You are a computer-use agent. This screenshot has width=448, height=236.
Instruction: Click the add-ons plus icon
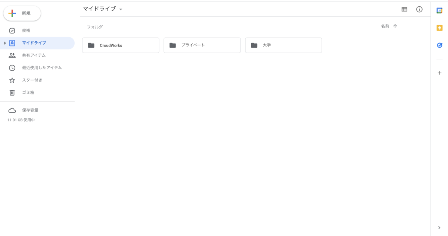pos(439,73)
